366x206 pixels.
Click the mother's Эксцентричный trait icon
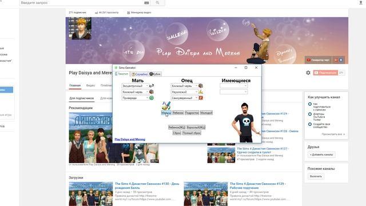pyautogui.click(x=152, y=86)
